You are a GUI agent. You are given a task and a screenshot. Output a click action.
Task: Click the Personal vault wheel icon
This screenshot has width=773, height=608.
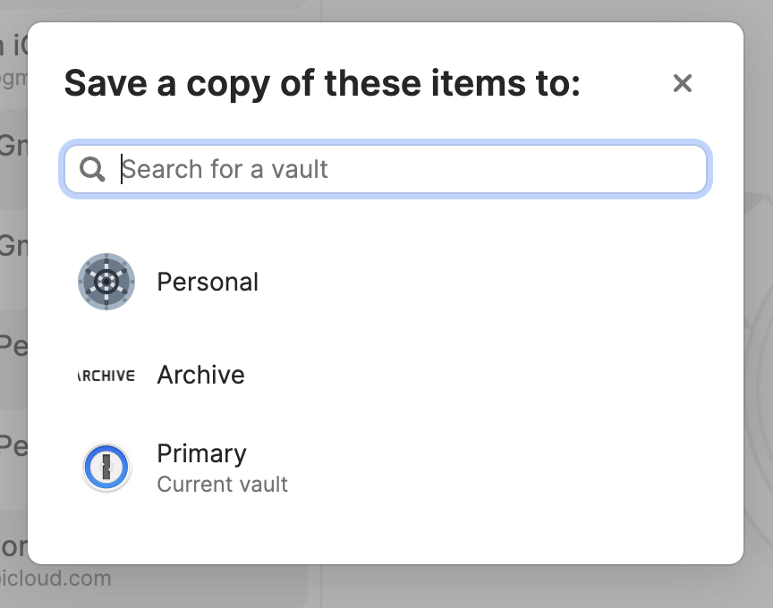coord(106,282)
